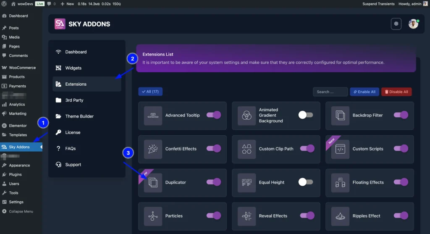This screenshot has width=430, height=234.
Task: Enable the Animated Gradient Background toggle
Action: click(x=306, y=115)
